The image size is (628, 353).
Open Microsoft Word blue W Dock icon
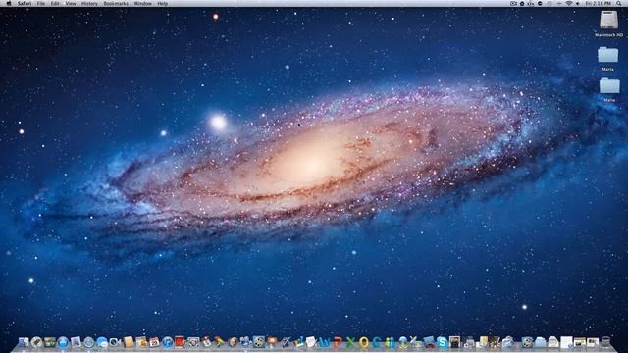tap(325, 342)
